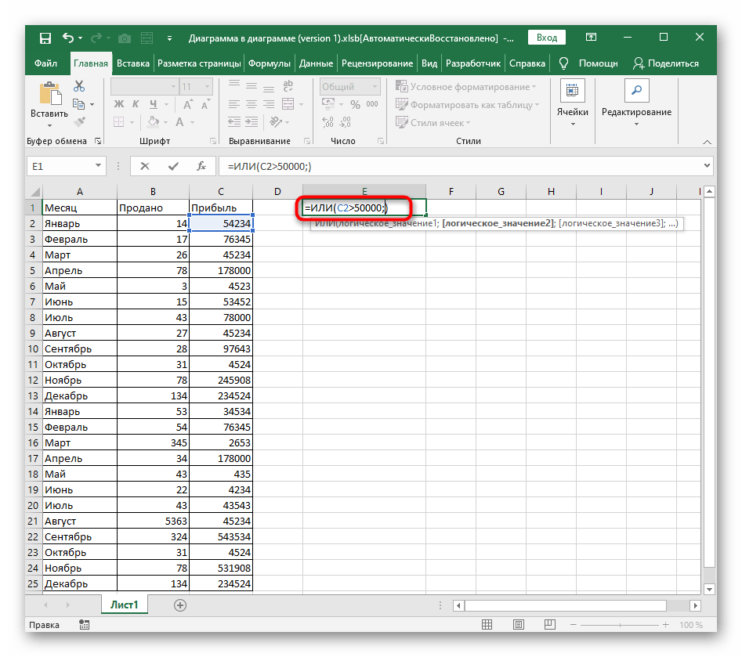The image size is (742, 657).
Task: Click the Вход sign-in button
Action: pyautogui.click(x=548, y=38)
